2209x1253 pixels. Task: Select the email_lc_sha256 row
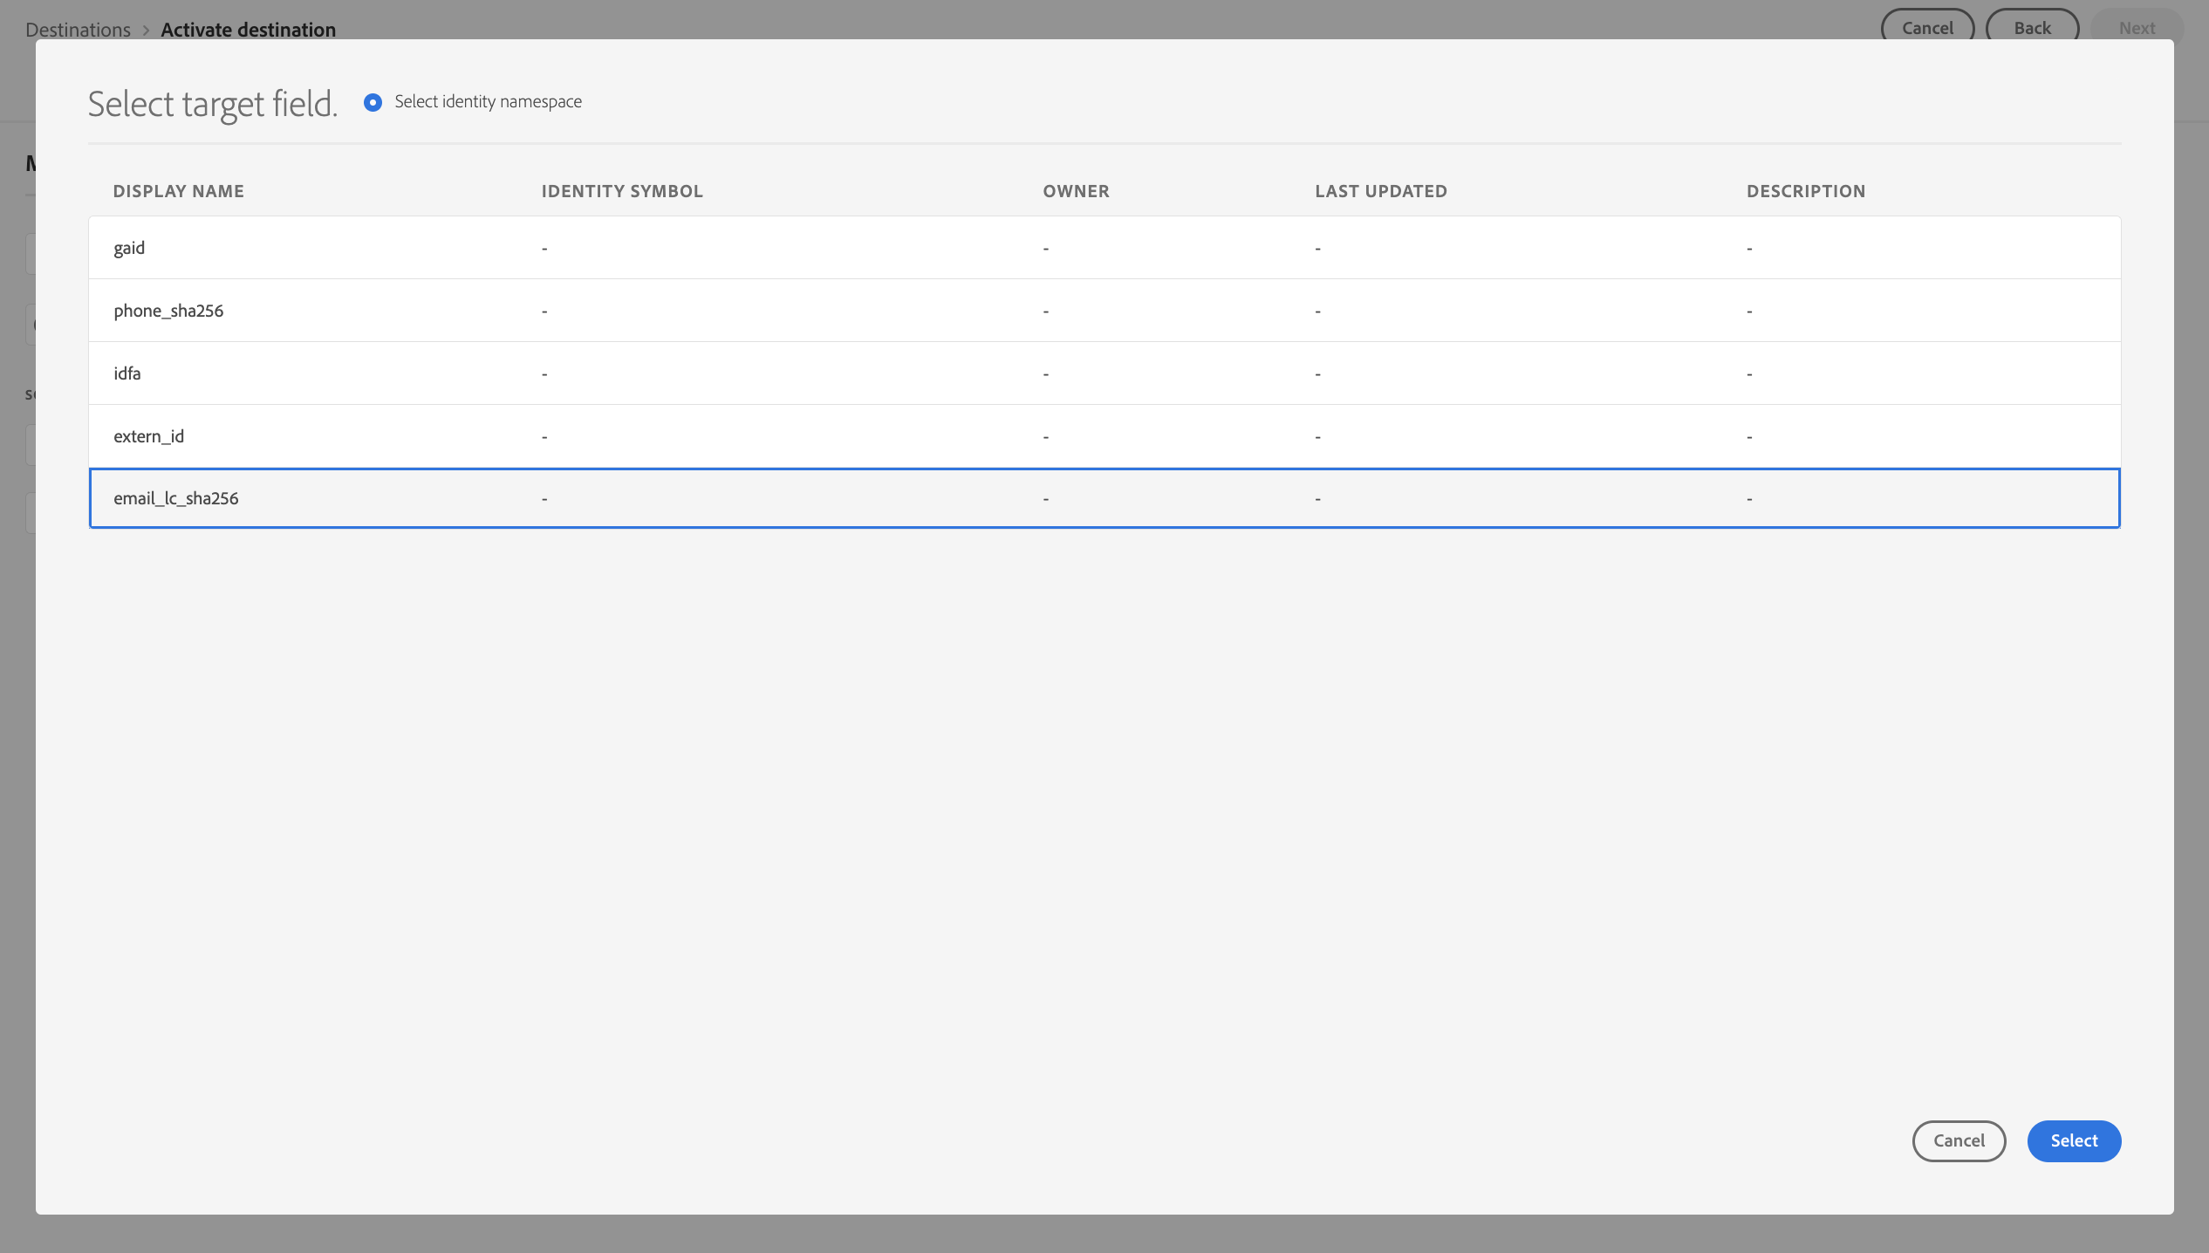(1104, 498)
